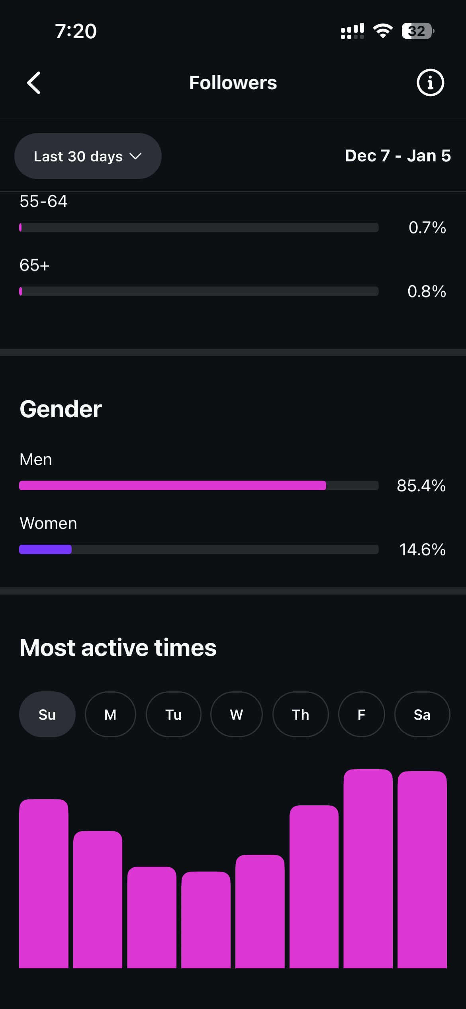The height and width of the screenshot is (1009, 466).
Task: Open the info icon in header
Action: (430, 83)
